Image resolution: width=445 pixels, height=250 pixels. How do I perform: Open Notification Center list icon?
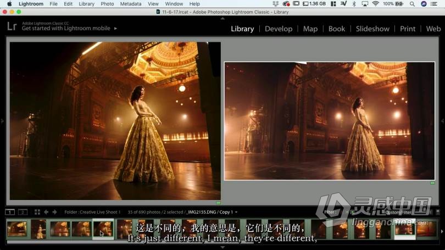434,4
